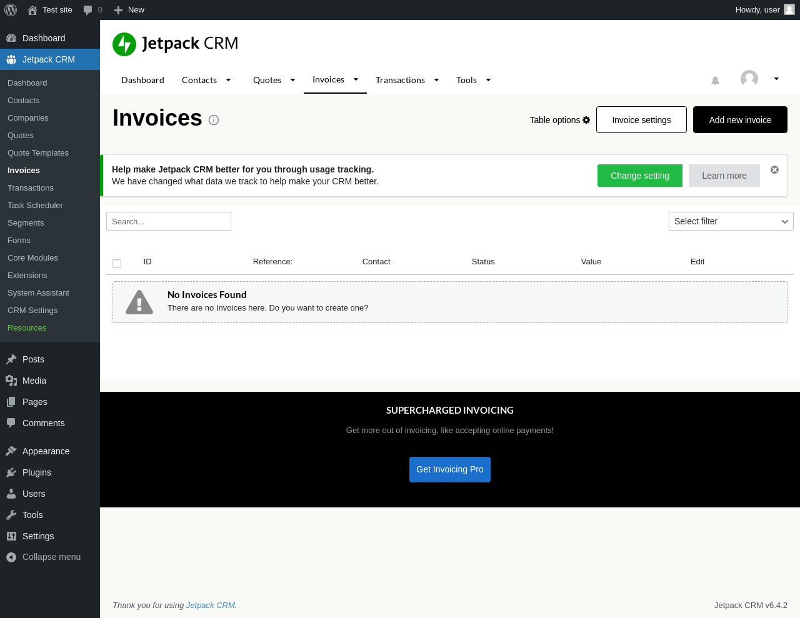This screenshot has height=618, width=800.
Task: Select the Invoices top menu item
Action: coord(328,79)
